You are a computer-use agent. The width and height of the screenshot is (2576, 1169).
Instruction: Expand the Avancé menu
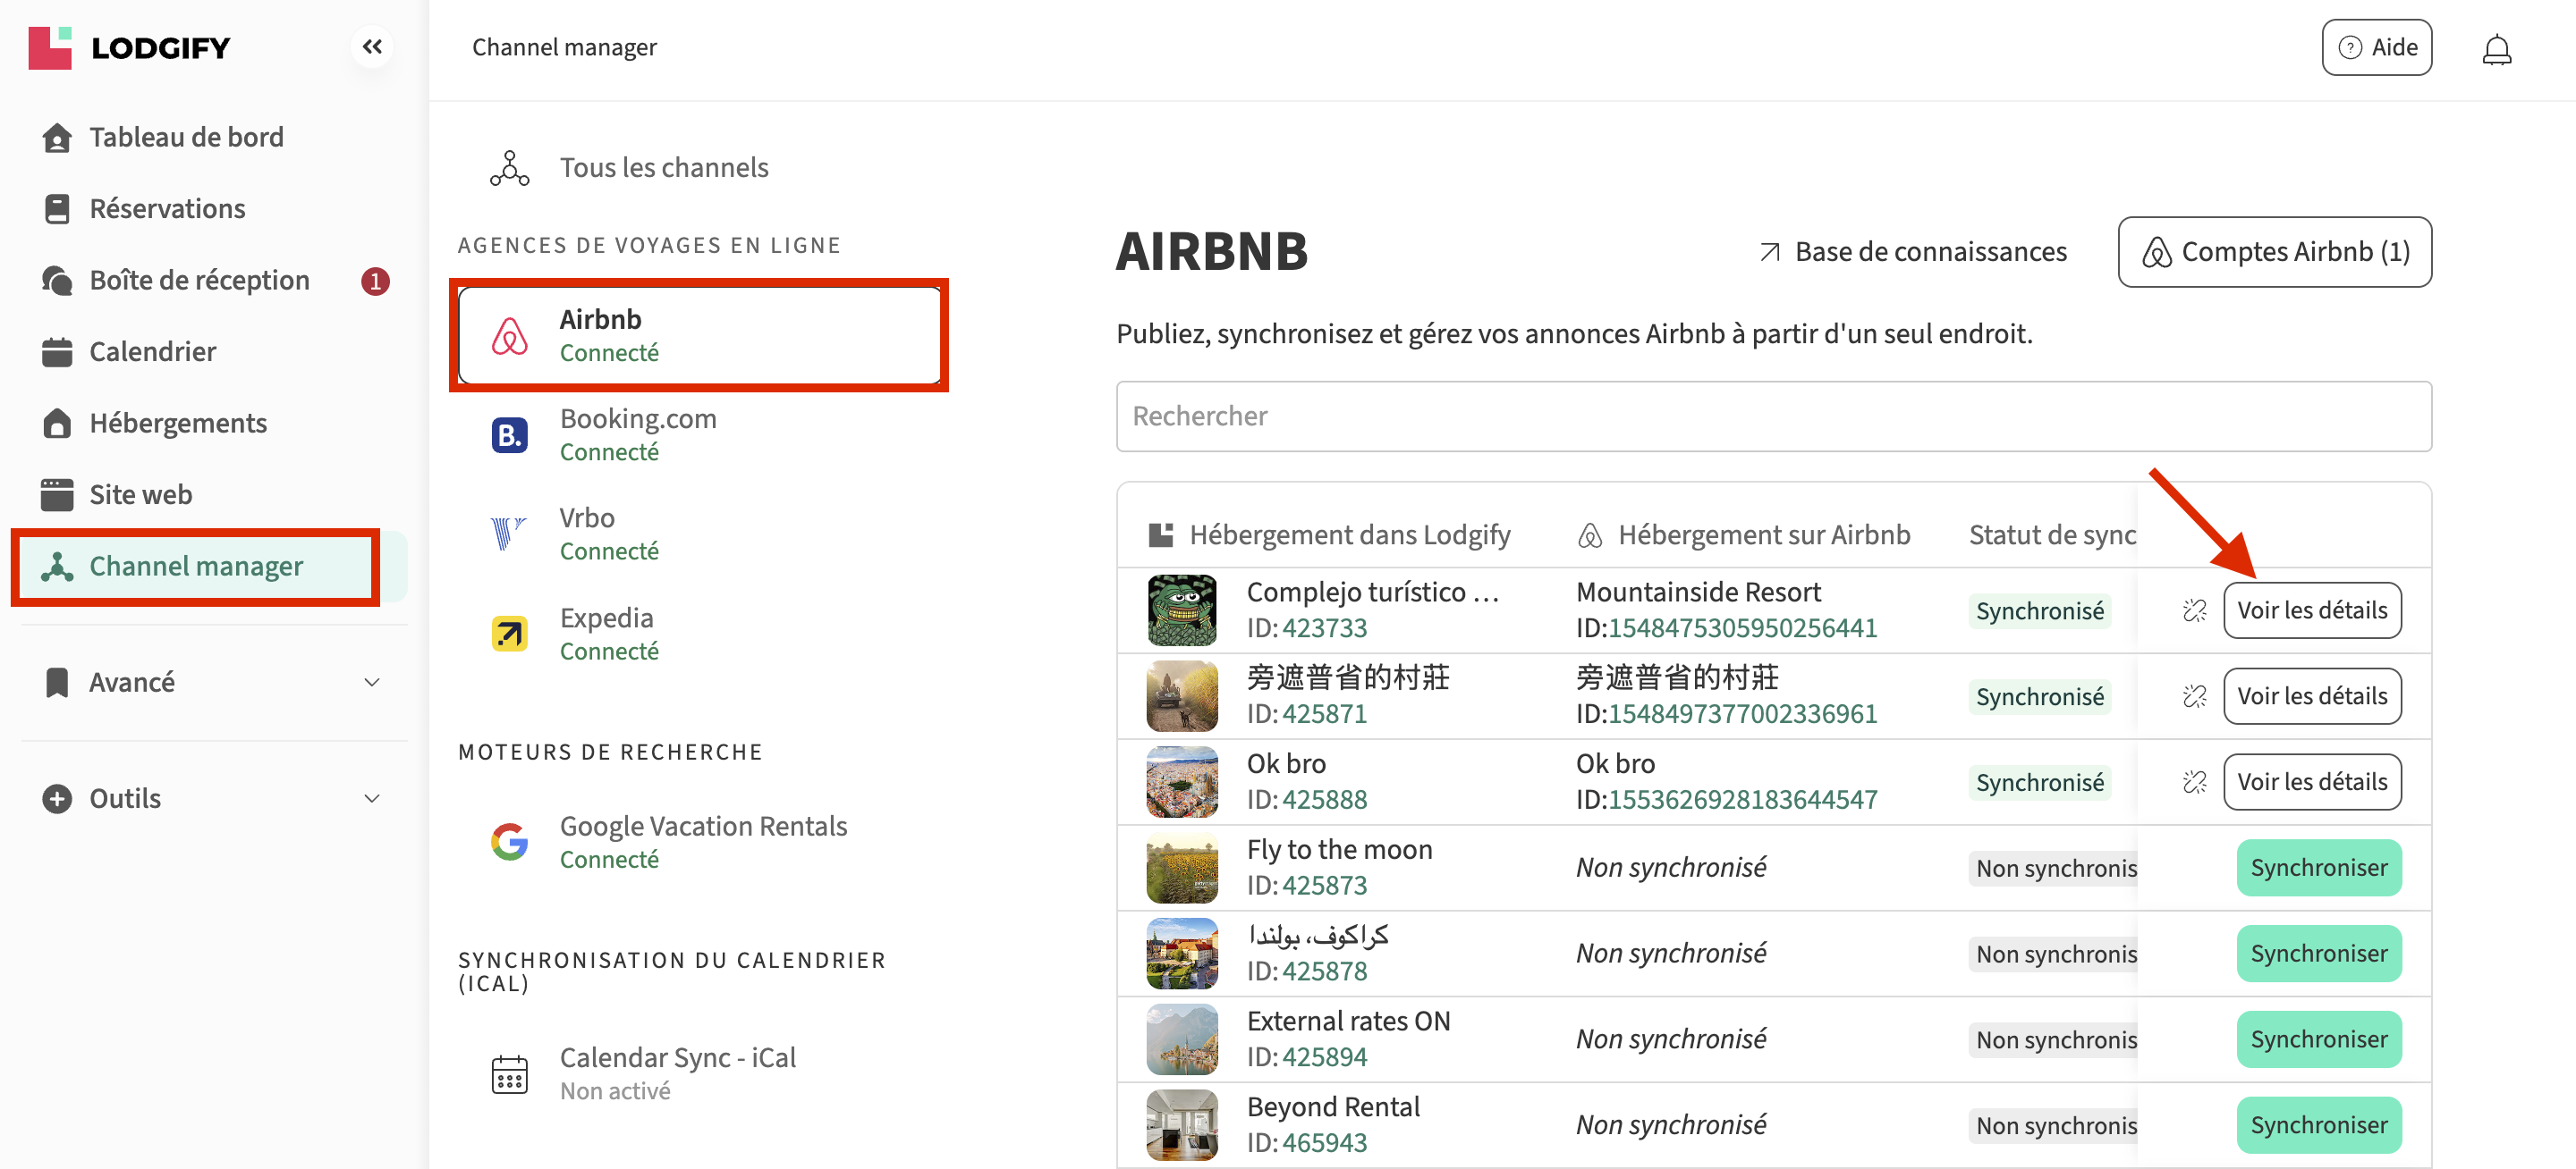(x=210, y=683)
